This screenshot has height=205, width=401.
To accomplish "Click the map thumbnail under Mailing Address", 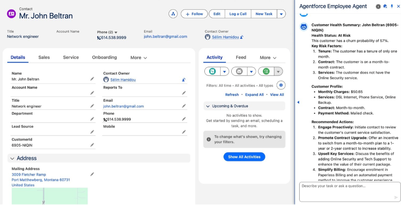I will coord(50,196).
